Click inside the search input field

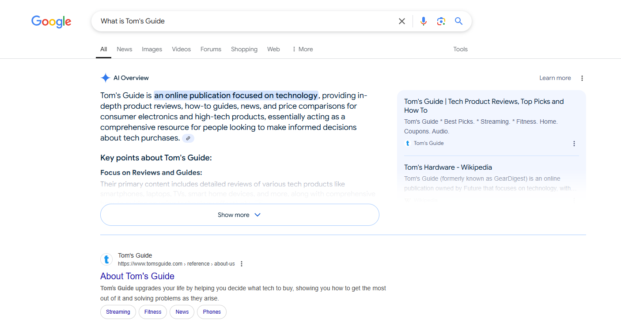(243, 21)
